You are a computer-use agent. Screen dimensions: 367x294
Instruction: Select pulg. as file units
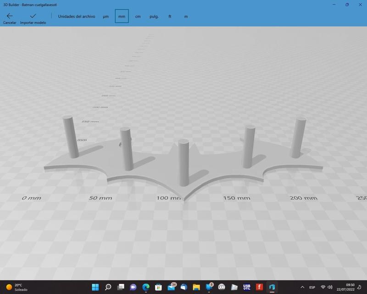[x=154, y=17]
